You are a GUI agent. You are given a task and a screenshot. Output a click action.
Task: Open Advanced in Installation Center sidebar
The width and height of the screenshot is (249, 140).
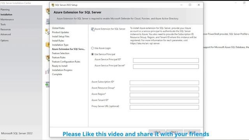[x=5, y=35]
